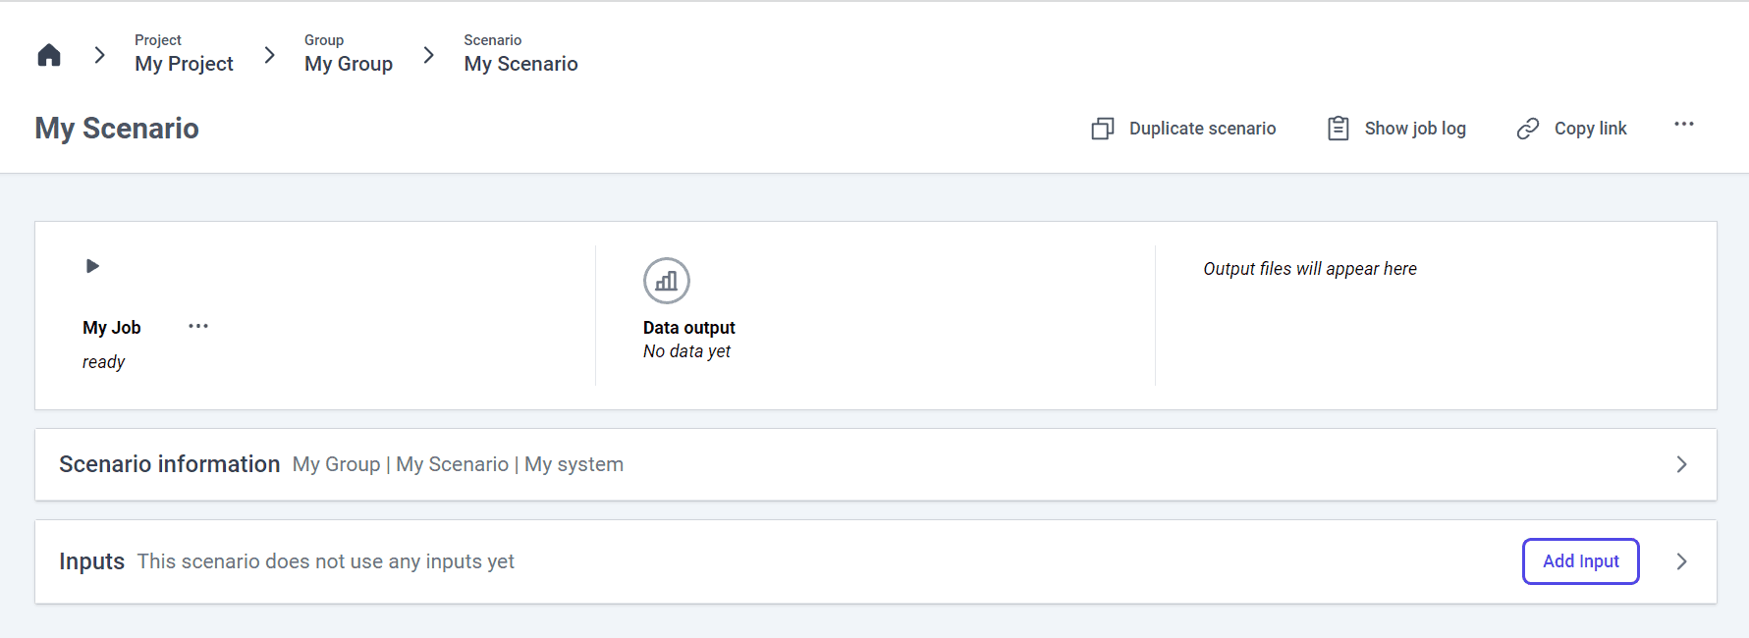Expand the Scenario information section
The image size is (1749, 638).
point(1681,464)
